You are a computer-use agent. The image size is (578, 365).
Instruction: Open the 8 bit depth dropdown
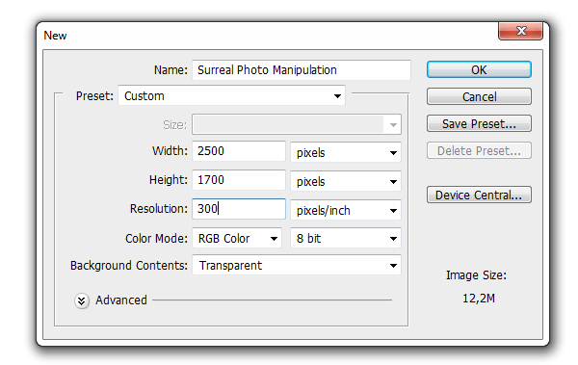click(x=346, y=238)
